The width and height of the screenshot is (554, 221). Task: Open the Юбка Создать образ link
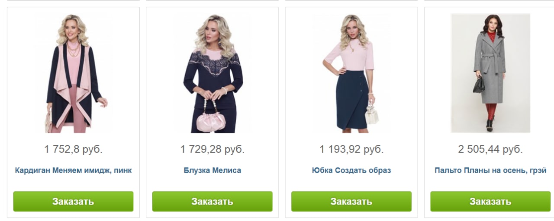coord(351,170)
